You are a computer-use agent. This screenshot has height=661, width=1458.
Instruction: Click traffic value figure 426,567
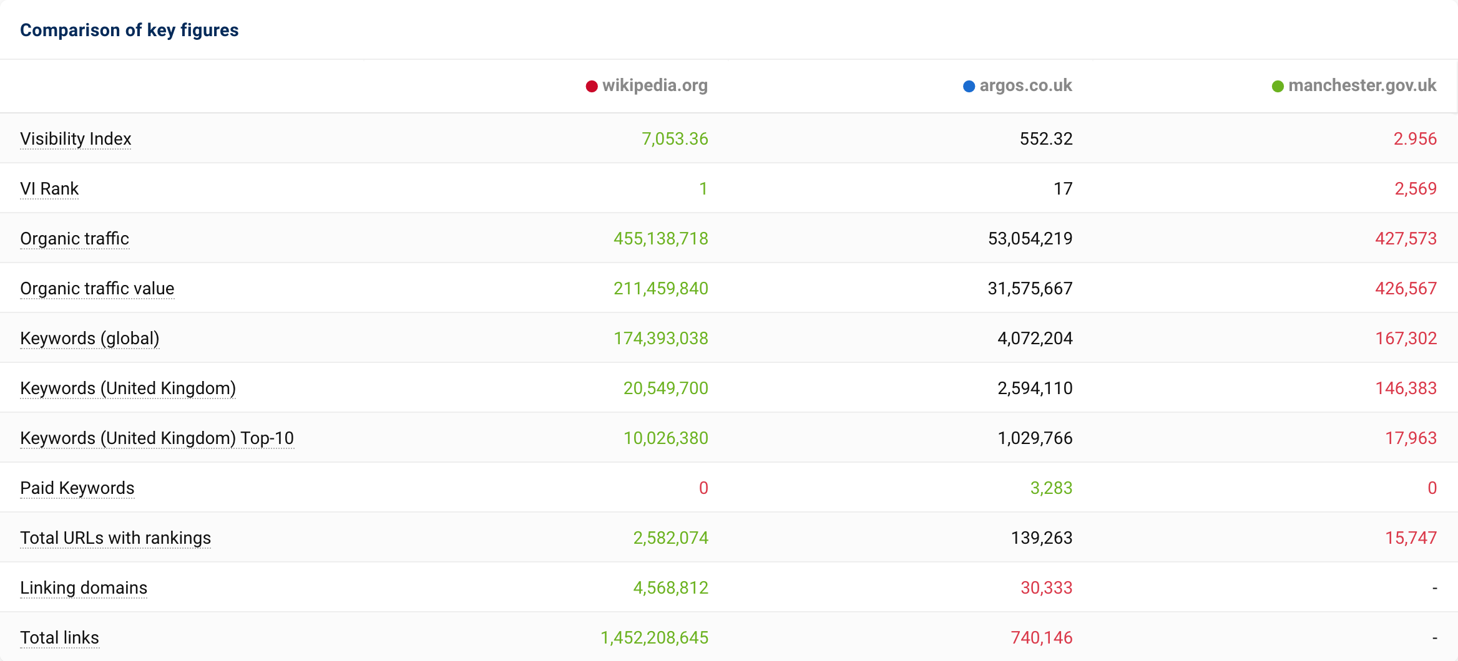pyautogui.click(x=1406, y=288)
